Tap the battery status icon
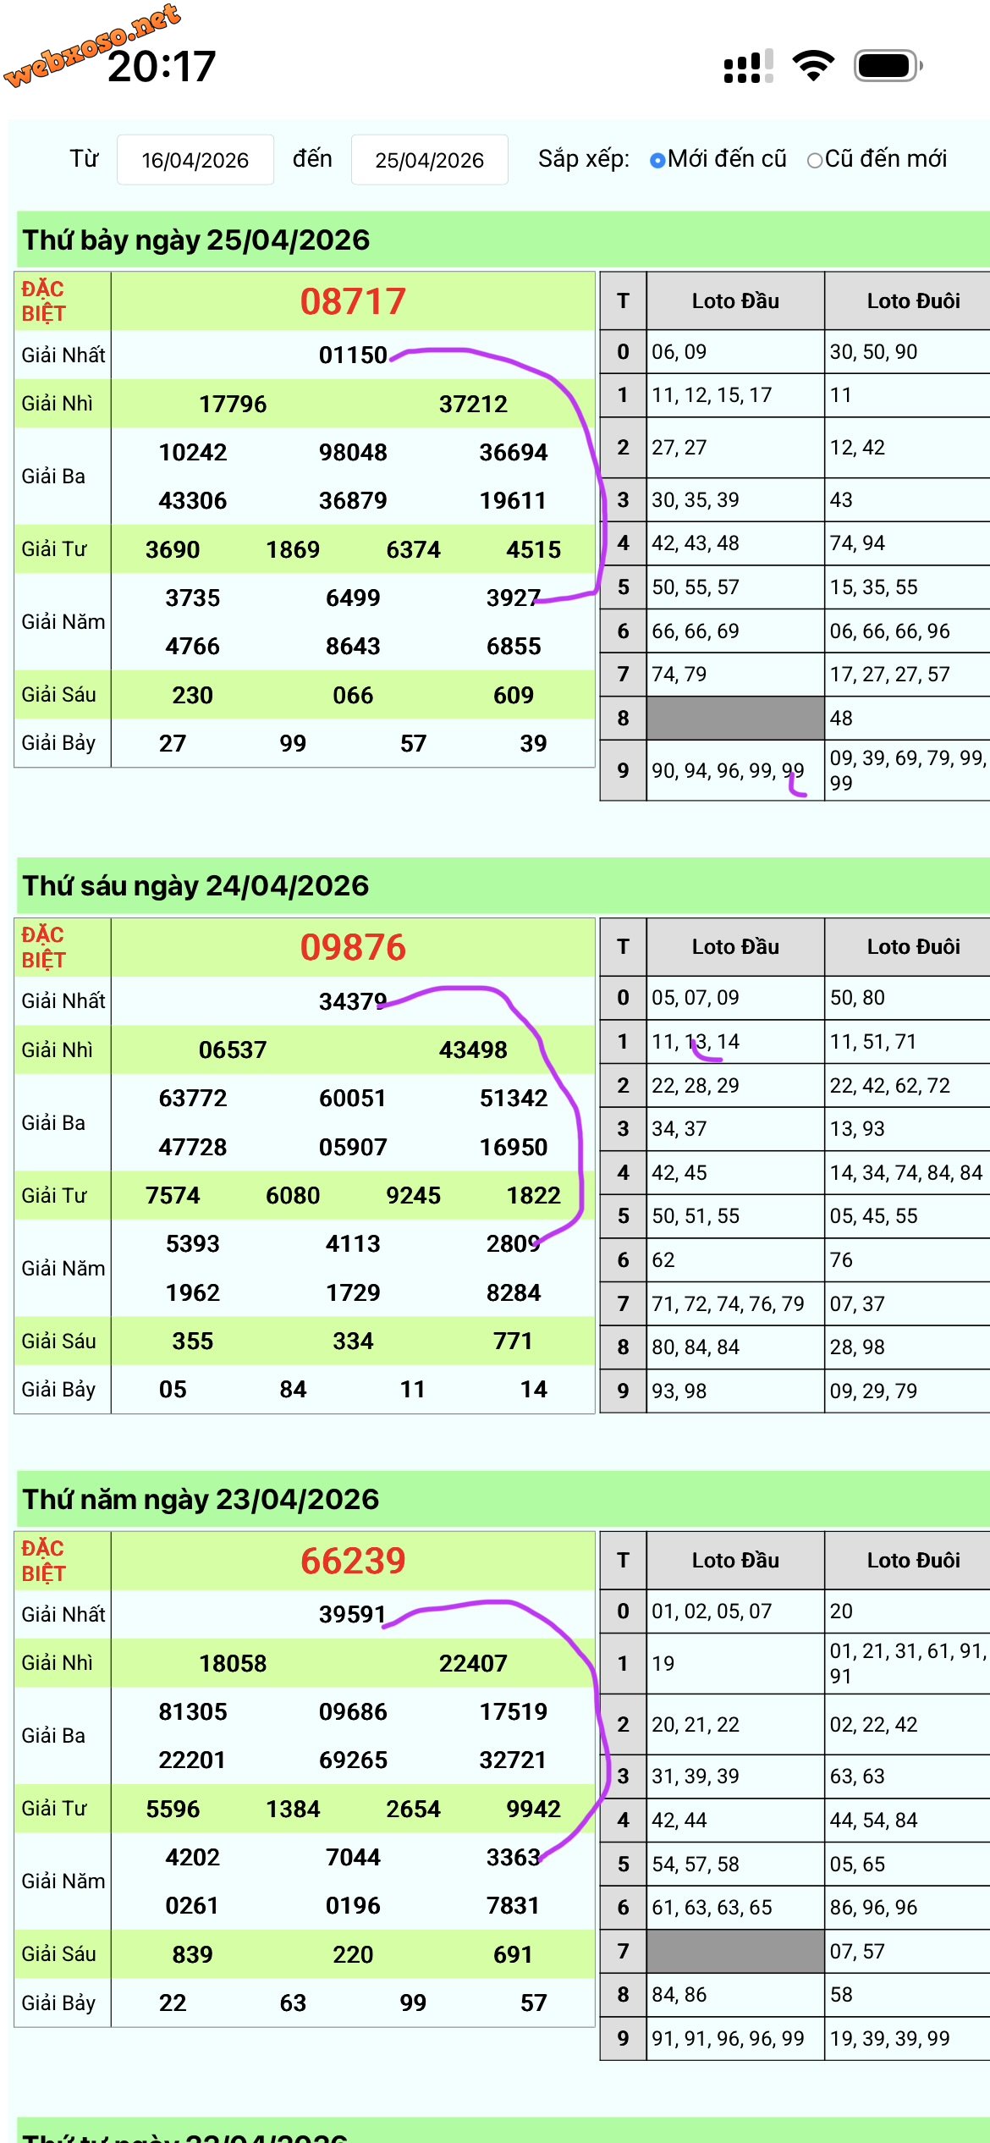990x2143 pixels. coord(888,66)
